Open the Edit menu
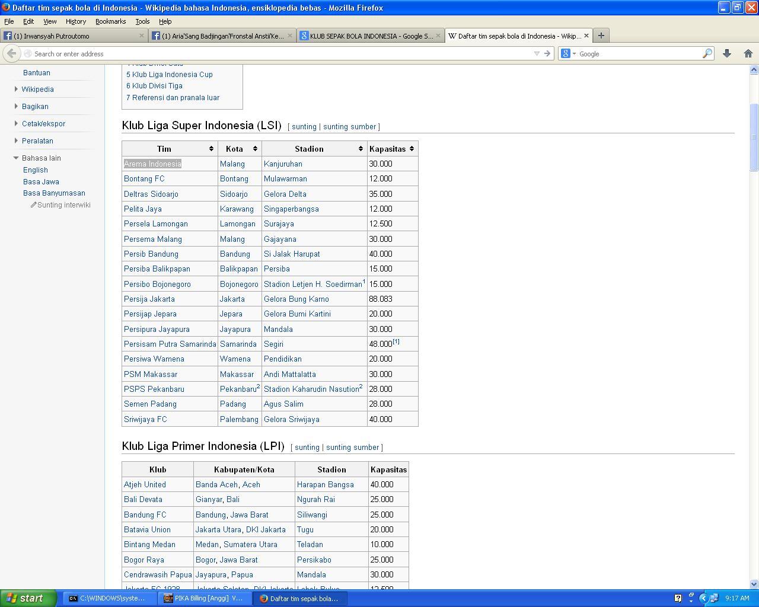Viewport: 759px width, 607px height. [28, 21]
